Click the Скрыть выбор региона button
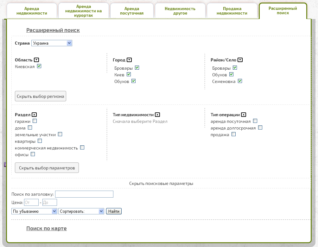Viewport: 318px width, 247px height. [x=41, y=96]
